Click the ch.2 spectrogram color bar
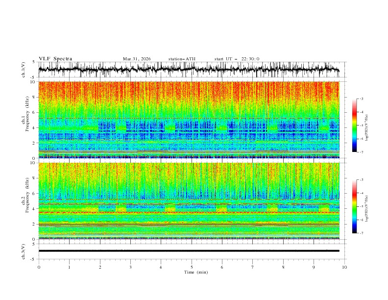This screenshot has width=388, height=300. click(x=354, y=206)
